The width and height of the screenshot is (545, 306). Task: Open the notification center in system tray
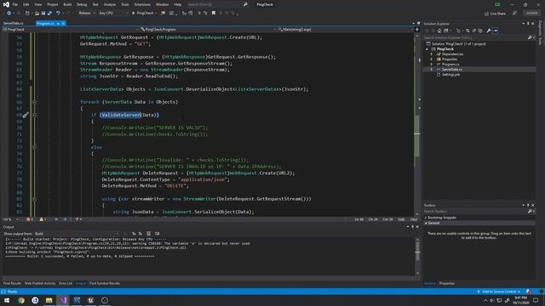coord(536,300)
